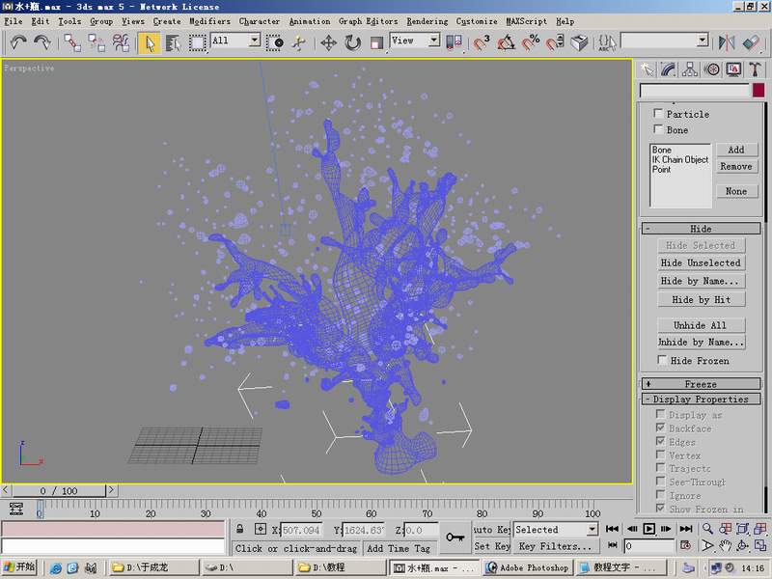This screenshot has height=579, width=772.
Task: Click the Zoom magnifier viewport control
Action: (x=708, y=529)
